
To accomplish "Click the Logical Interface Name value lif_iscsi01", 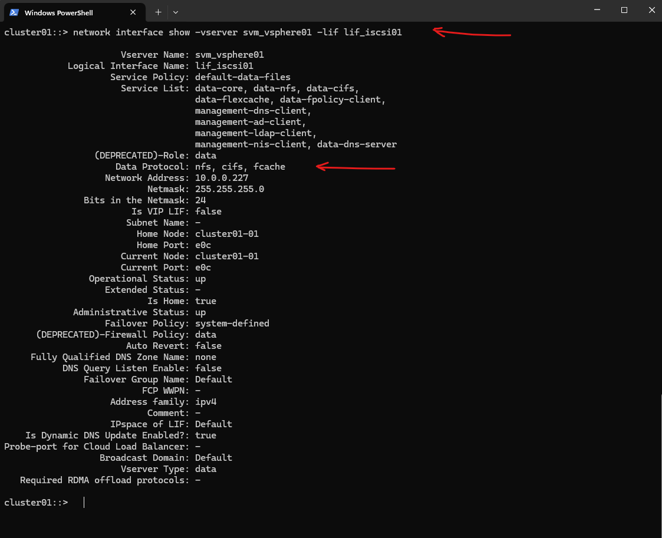I will (x=224, y=66).
